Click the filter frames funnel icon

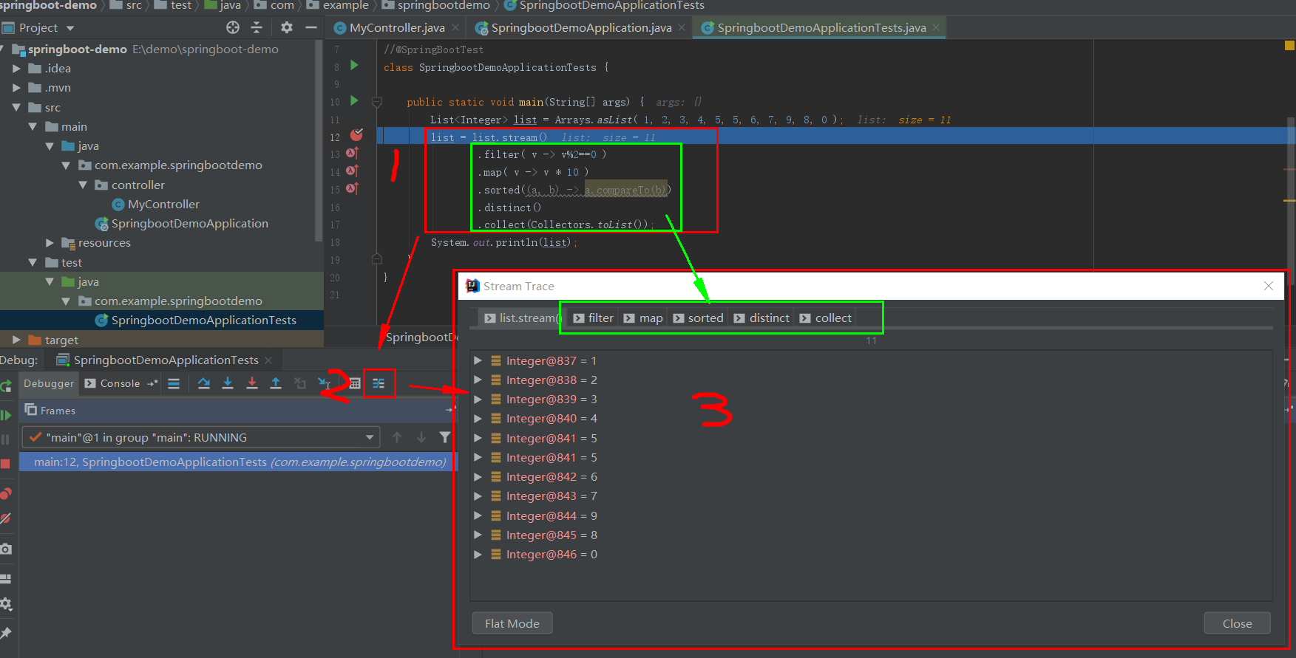444,437
